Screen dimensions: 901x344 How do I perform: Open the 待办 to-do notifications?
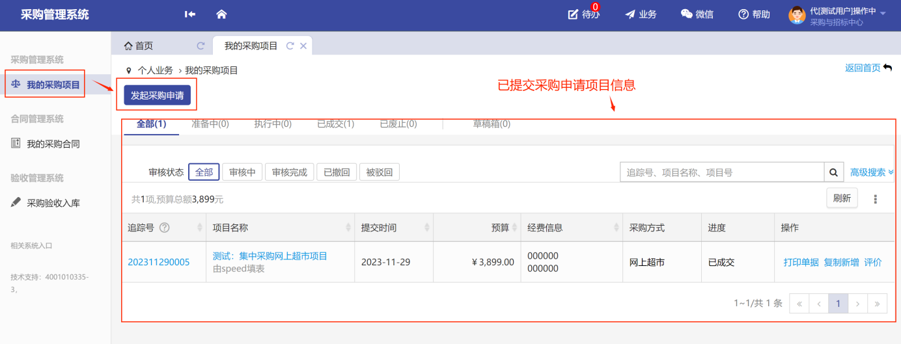pyautogui.click(x=583, y=14)
